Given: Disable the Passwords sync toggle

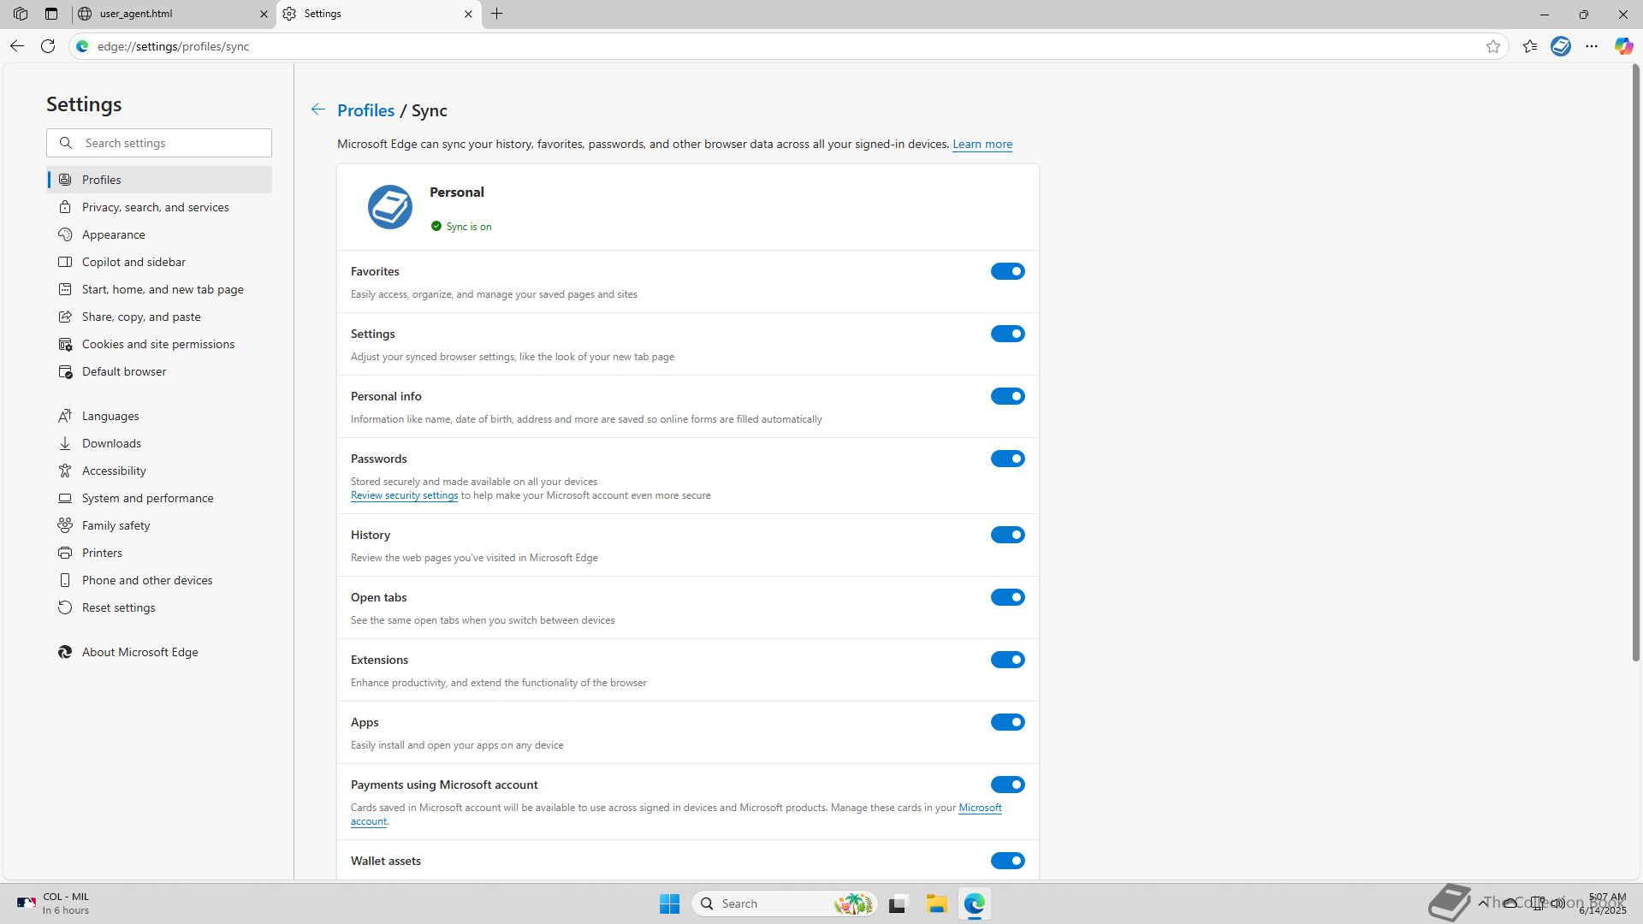Looking at the screenshot, I should tap(1007, 459).
